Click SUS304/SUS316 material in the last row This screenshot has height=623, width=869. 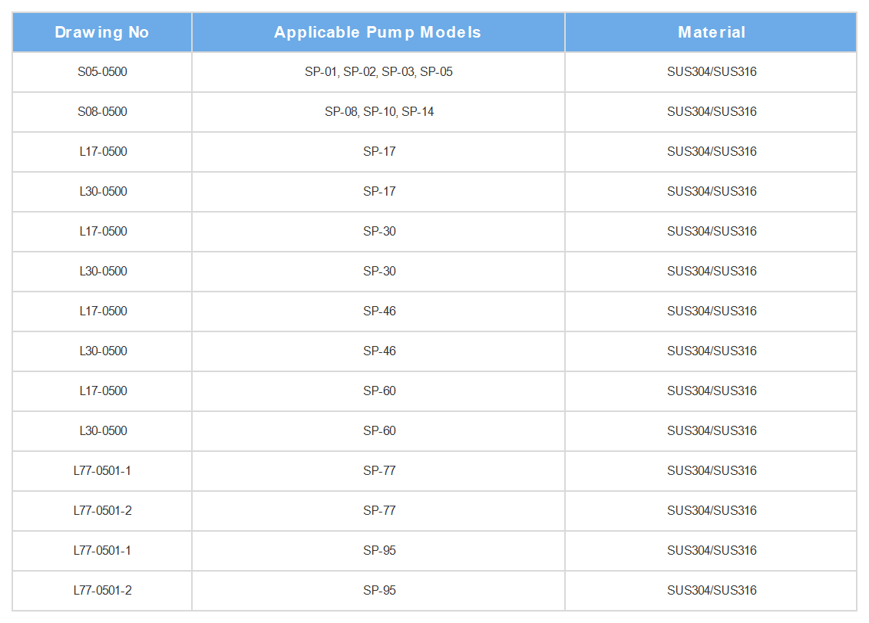coord(711,590)
